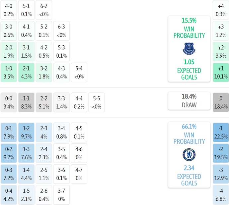
Task: Select the +1 goal margin tile
Action: coord(221,73)
